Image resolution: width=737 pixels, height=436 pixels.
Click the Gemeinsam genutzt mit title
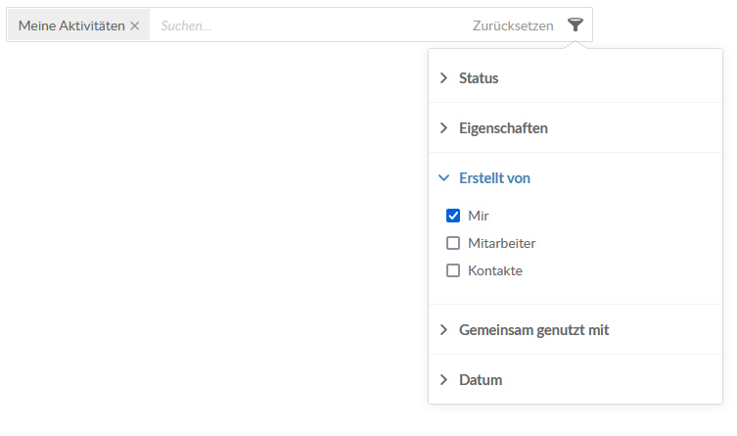(x=534, y=330)
